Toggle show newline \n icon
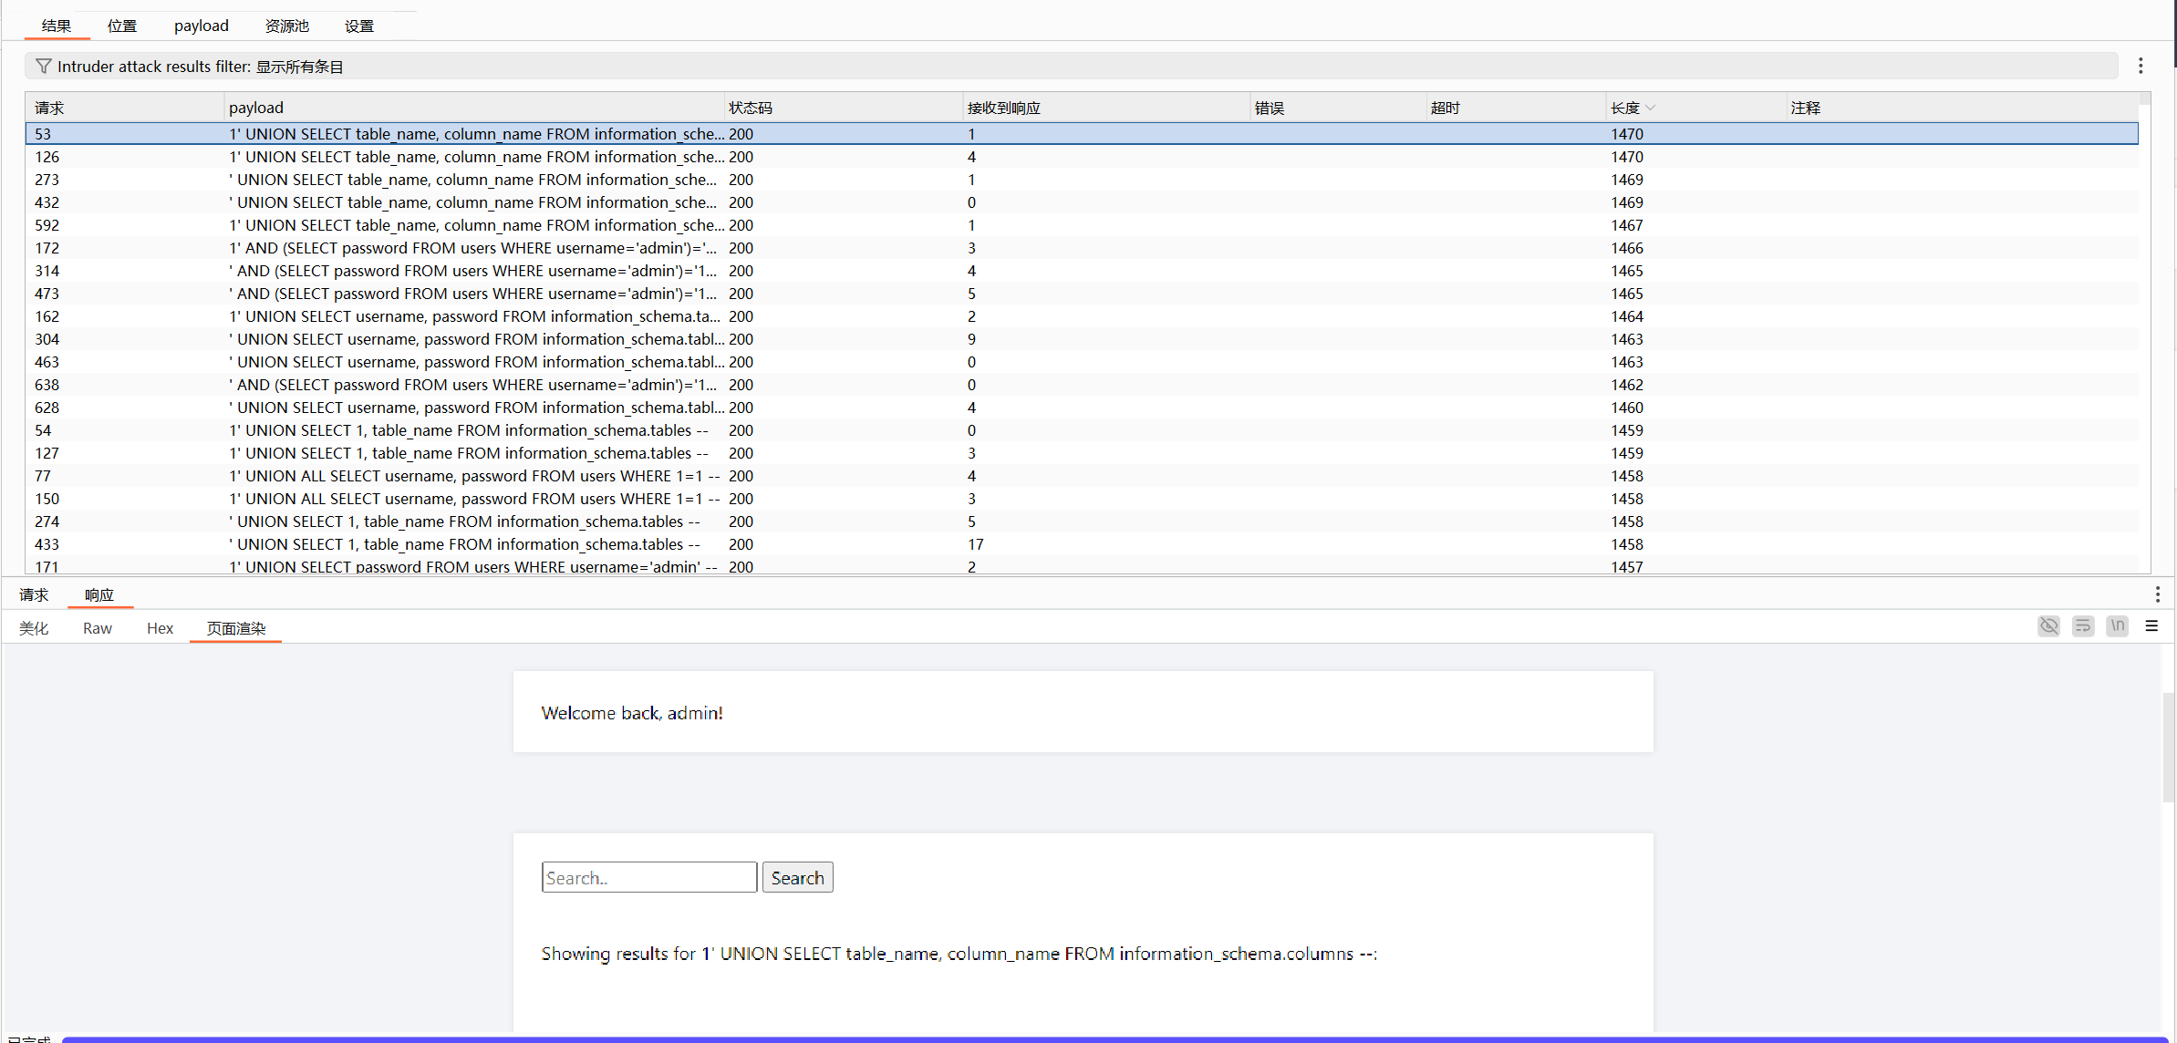2177x1043 pixels. pyautogui.click(x=2118, y=626)
